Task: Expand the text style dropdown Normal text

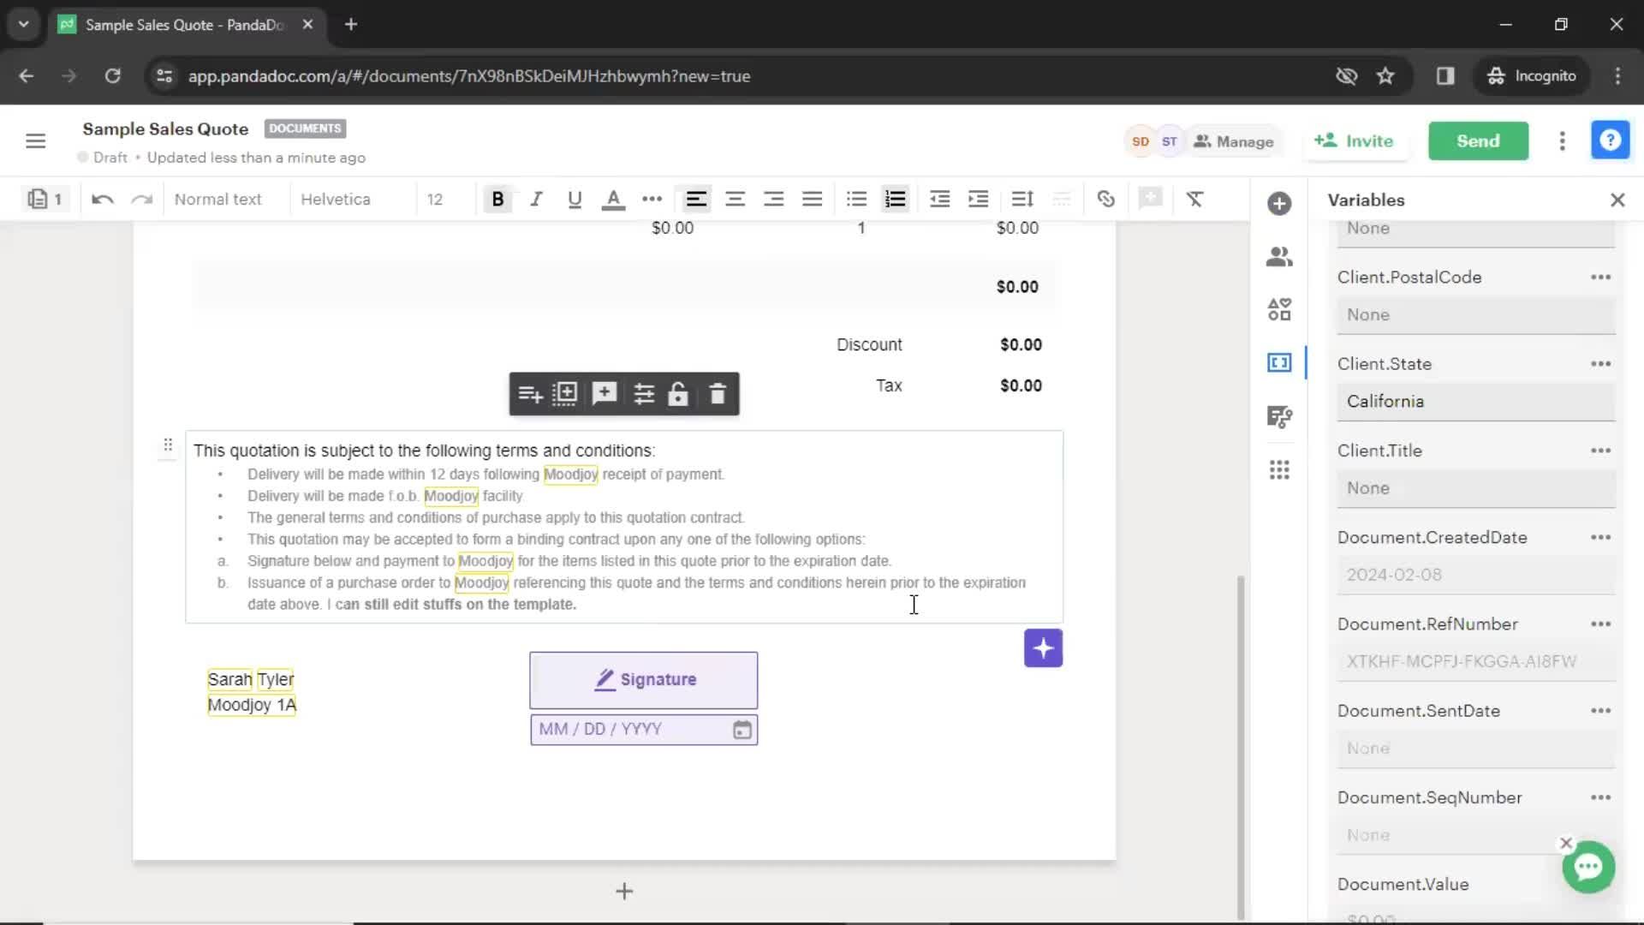Action: 218,199
